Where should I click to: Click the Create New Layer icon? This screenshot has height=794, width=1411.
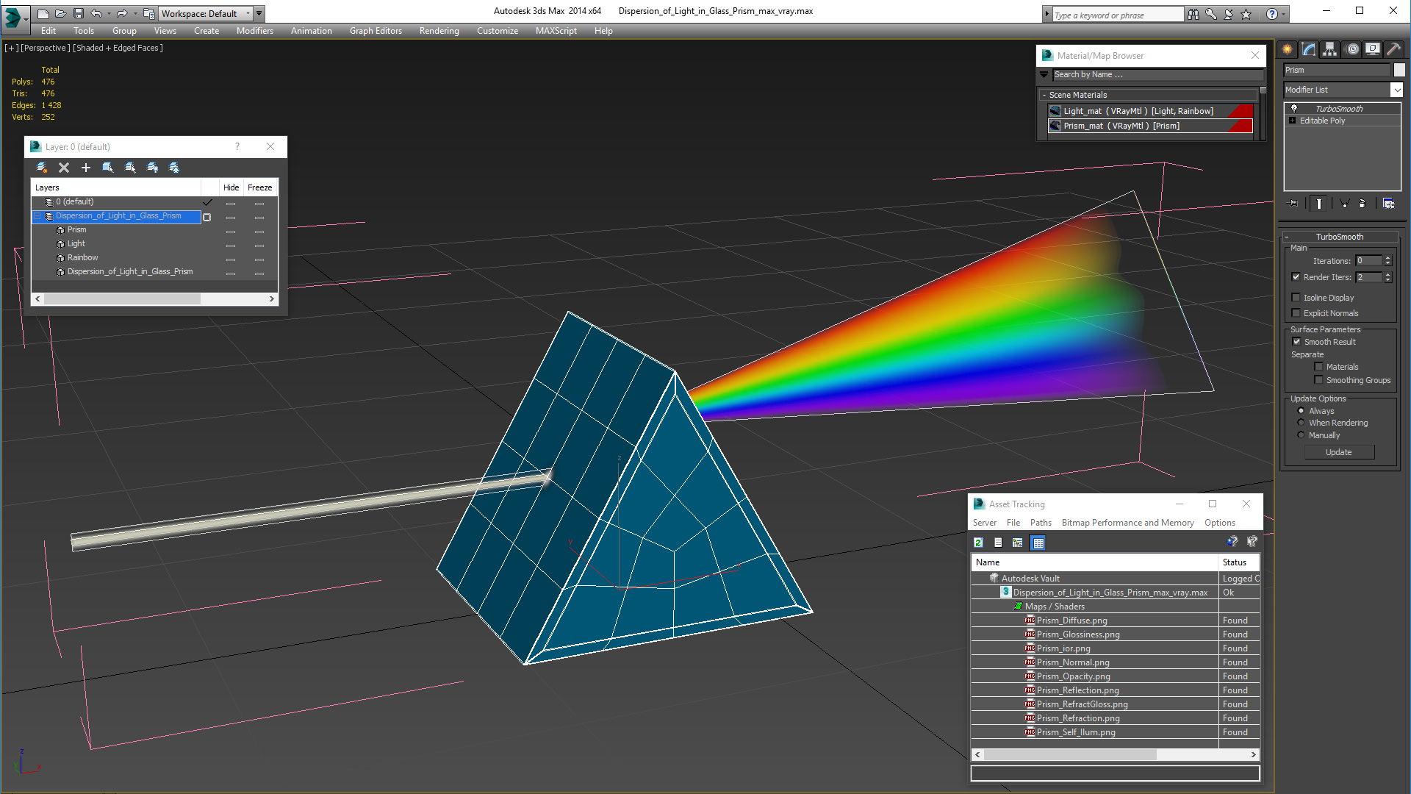coord(42,168)
